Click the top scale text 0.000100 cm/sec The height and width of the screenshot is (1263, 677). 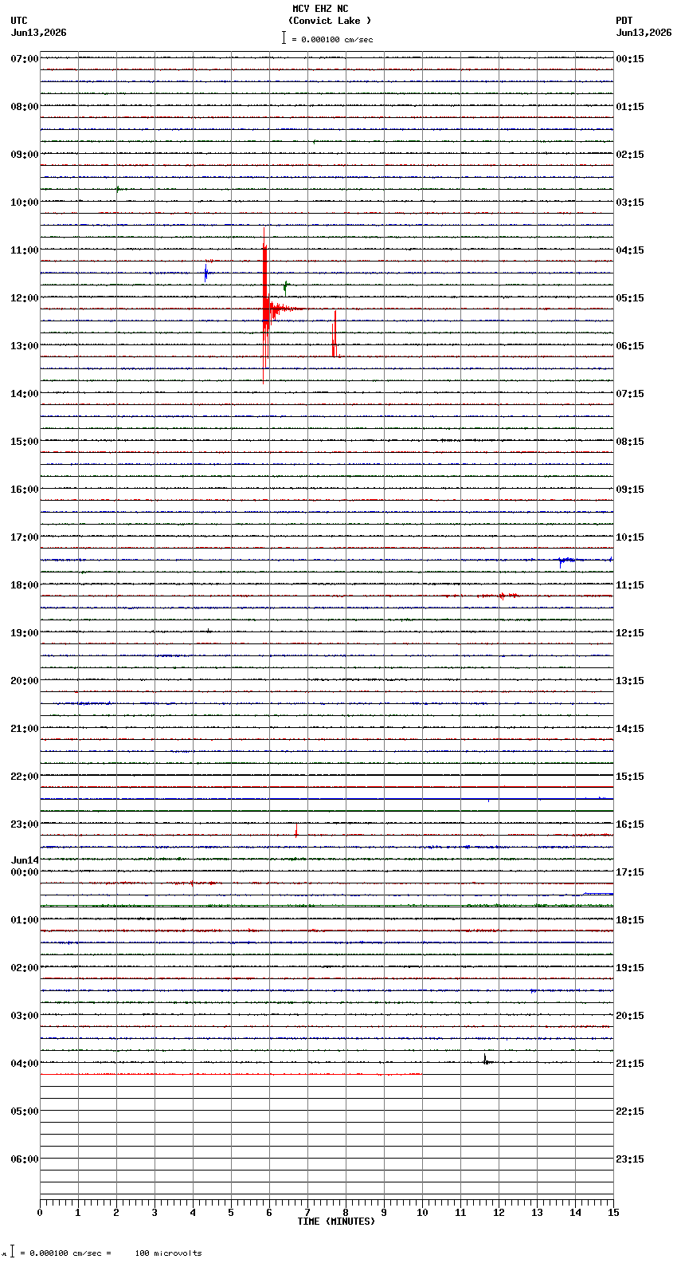click(x=337, y=39)
